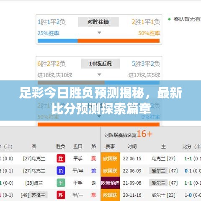
Task: Open the highlighted 苏格兰 team link
Action: click(x=39, y=195)
